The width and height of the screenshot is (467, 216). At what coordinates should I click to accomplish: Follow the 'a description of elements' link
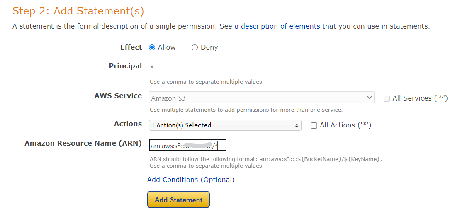click(x=277, y=26)
